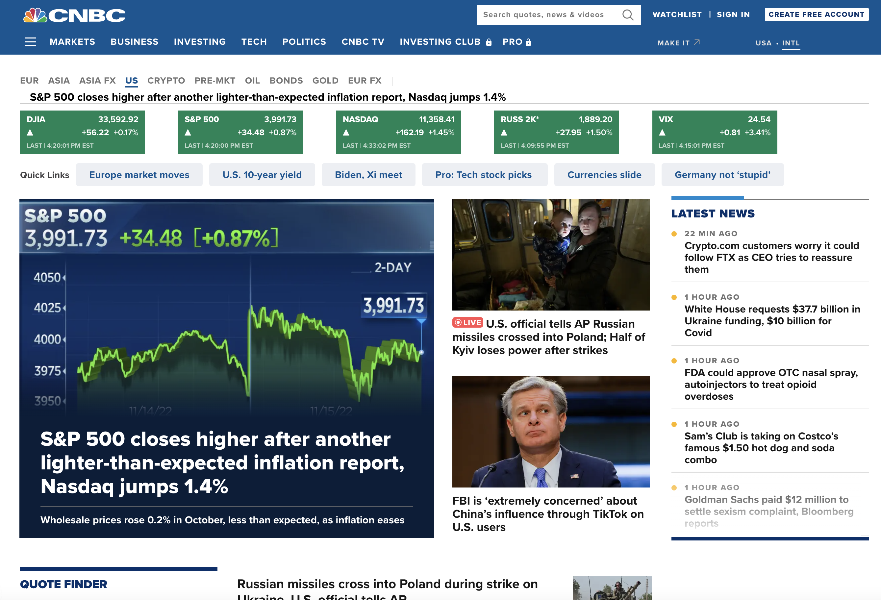Open the Tech menu

(x=254, y=42)
